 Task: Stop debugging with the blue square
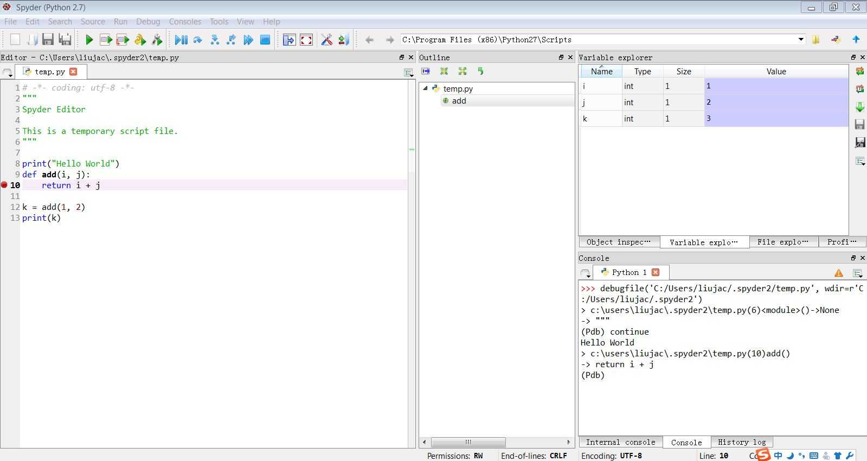(x=265, y=40)
